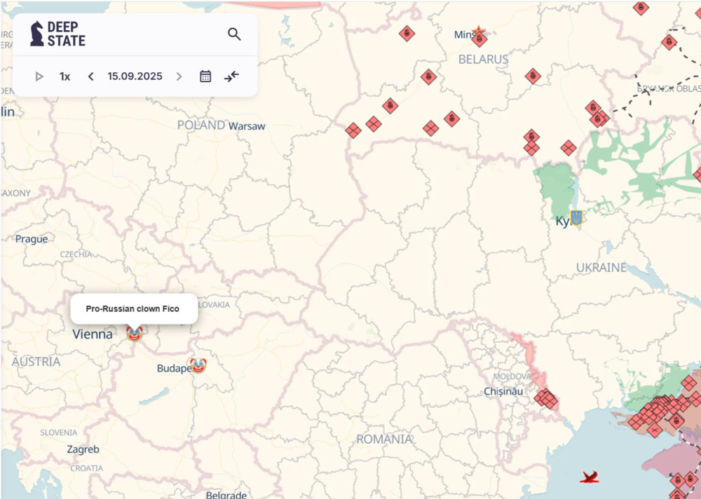Click the 15.09.2025 date label
The image size is (701, 499).
pos(135,76)
